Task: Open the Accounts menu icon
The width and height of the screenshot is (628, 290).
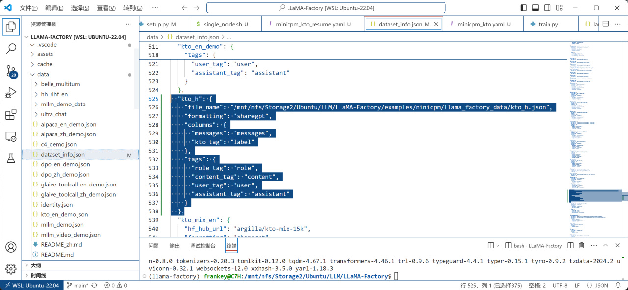Action: [x=11, y=247]
